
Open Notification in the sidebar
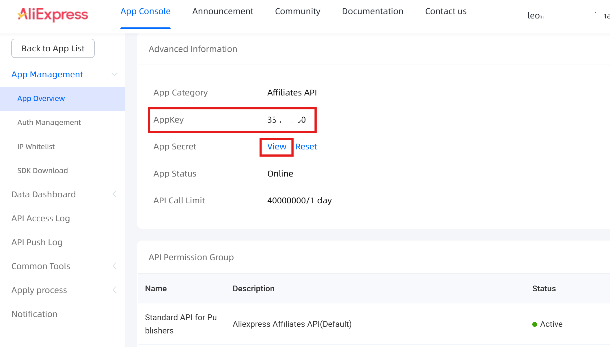click(x=34, y=314)
